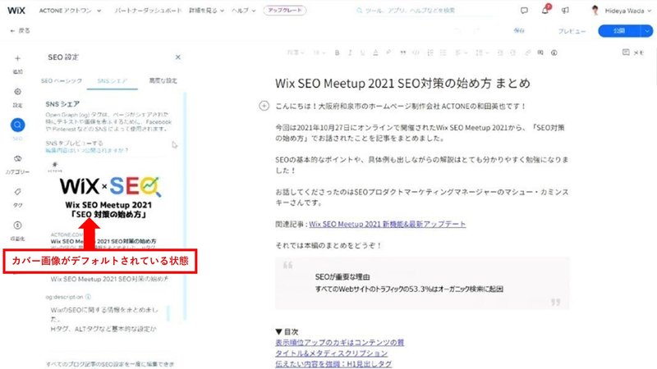Click the og:title field below the cover preview
The width and height of the screenshot is (657, 369).
pyautogui.click(x=110, y=279)
